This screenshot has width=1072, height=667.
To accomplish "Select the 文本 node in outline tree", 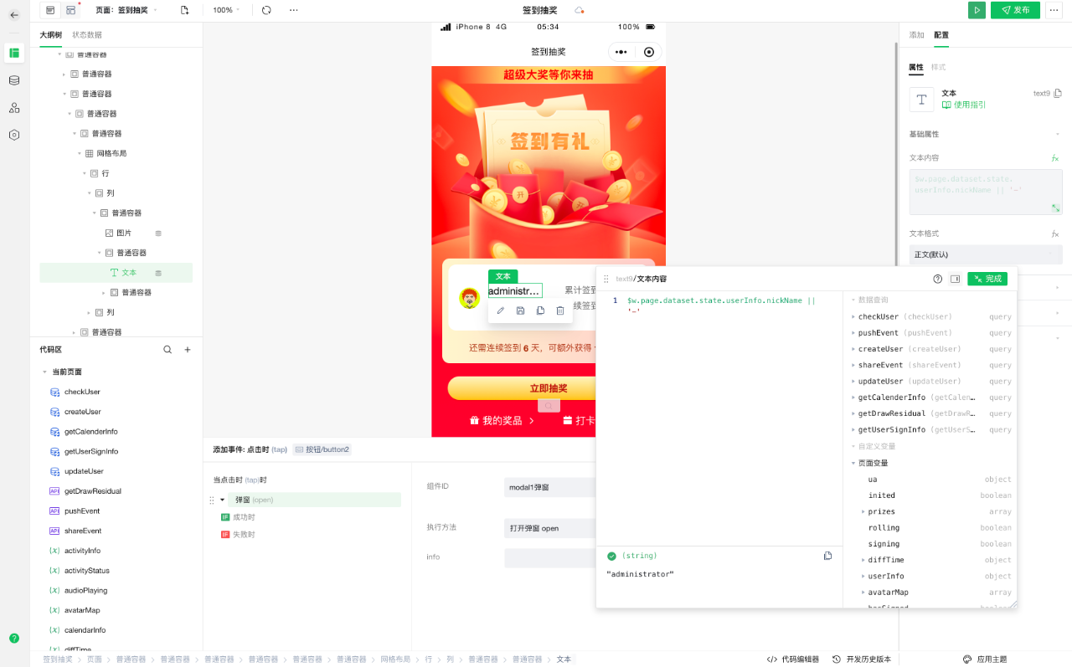I will 116,273.
